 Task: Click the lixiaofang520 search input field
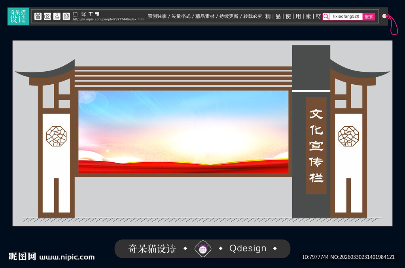346,16
